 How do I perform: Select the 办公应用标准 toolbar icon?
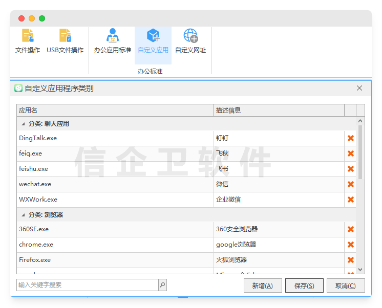(x=113, y=36)
